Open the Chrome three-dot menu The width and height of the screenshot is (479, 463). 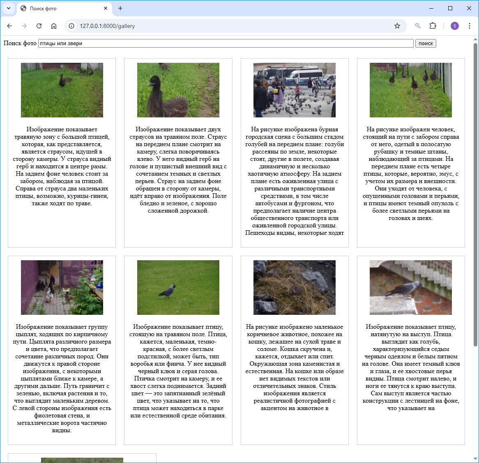(x=469, y=26)
